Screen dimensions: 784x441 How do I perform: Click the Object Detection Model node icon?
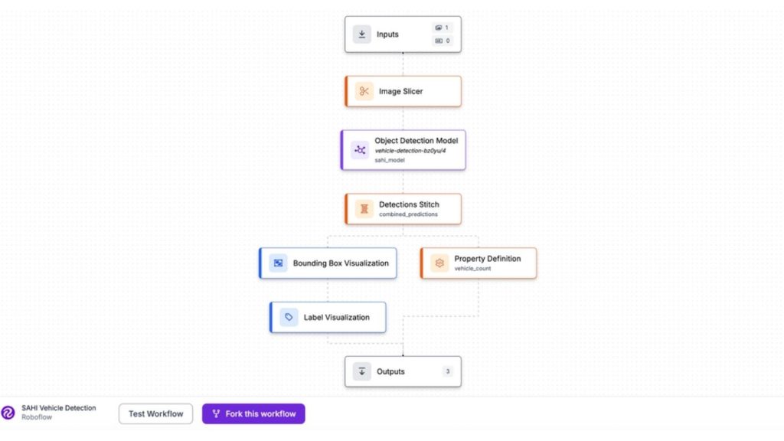pos(359,150)
